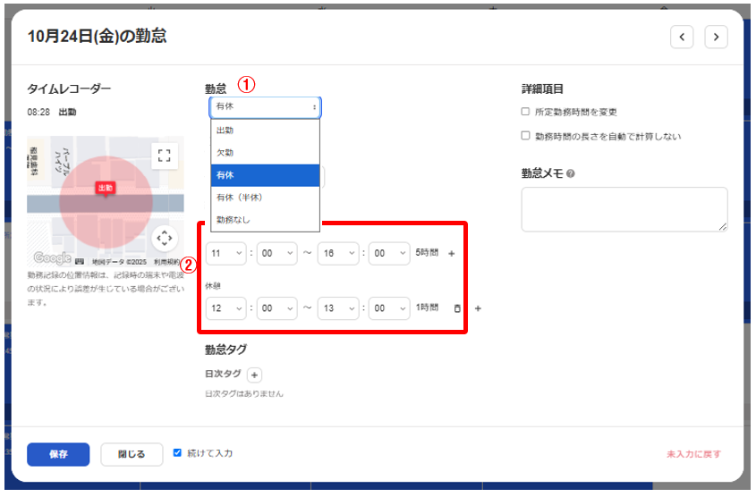
Task: Delete the break time row with trash icon
Action: tap(457, 308)
